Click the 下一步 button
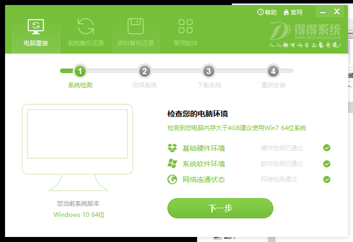The image size is (353, 242). pyautogui.click(x=220, y=208)
